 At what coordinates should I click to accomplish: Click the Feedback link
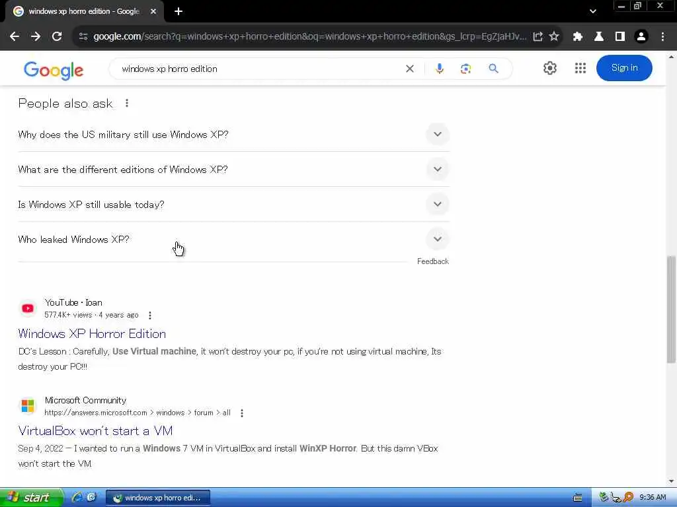(x=432, y=261)
